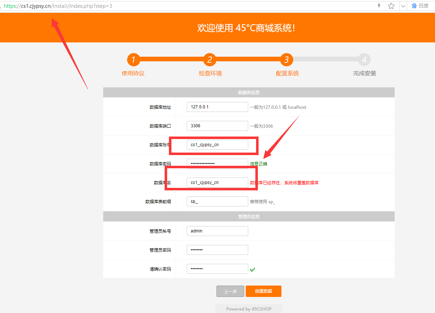The image size is (435, 313).
Task: Click the 数据库密码 password field
Action: pyautogui.click(x=217, y=164)
